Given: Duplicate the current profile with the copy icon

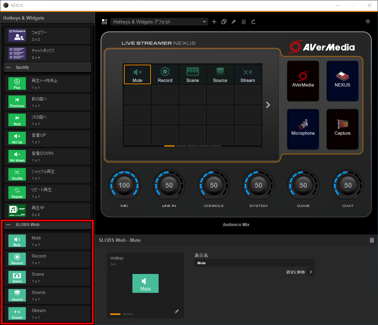Looking at the screenshot, I should (x=224, y=22).
